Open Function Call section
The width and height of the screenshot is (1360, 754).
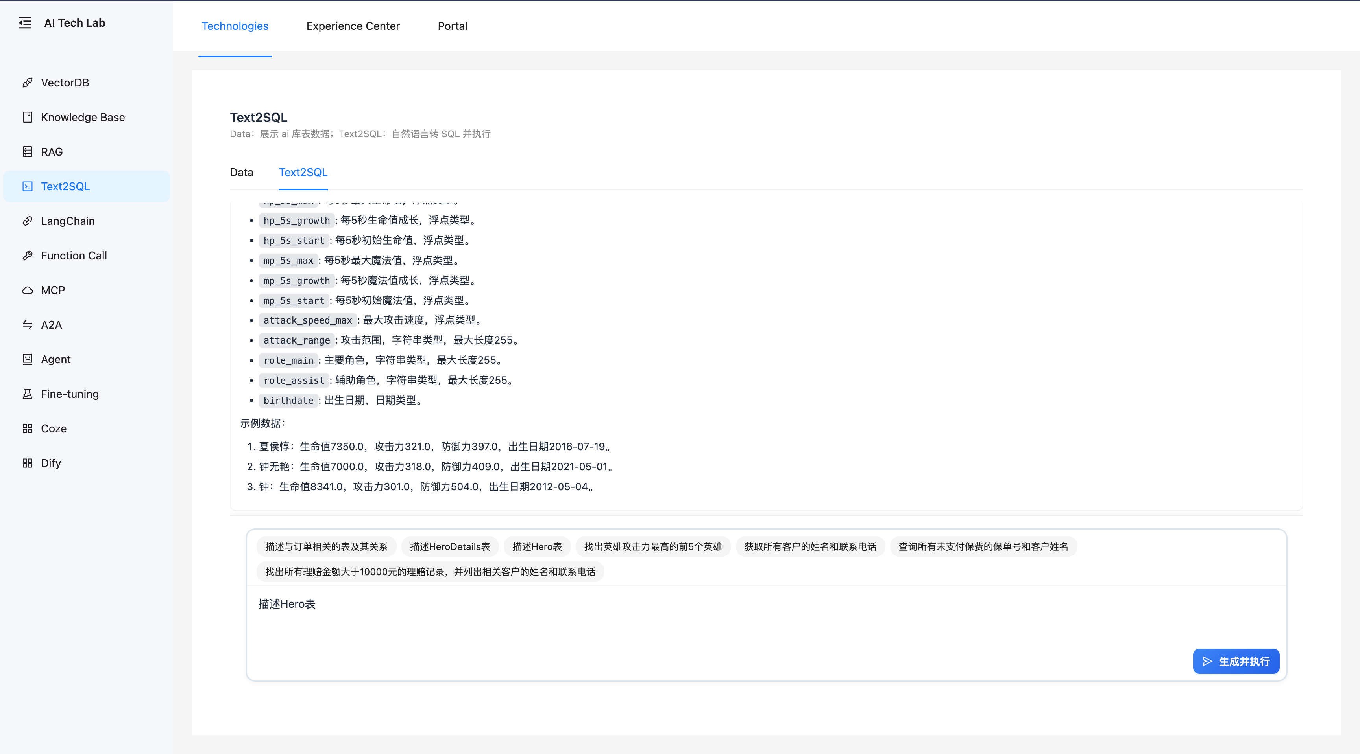tap(87, 256)
